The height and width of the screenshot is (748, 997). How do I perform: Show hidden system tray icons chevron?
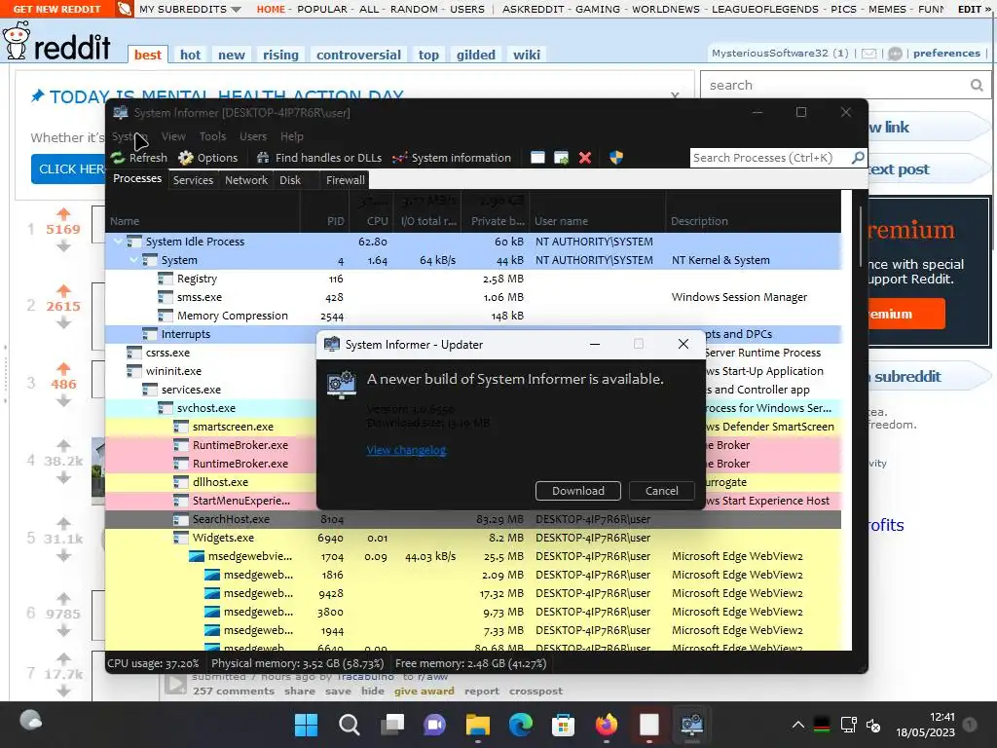pos(798,725)
